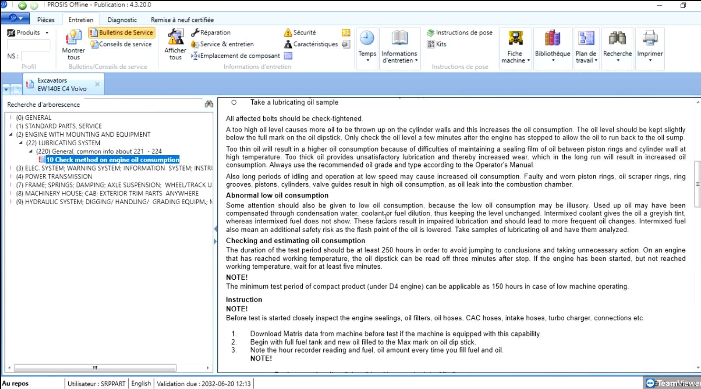This screenshot has height=389, width=701.
Task: Expand (8) MACHINERY HOUSE; CAB node
Action: click(11, 193)
